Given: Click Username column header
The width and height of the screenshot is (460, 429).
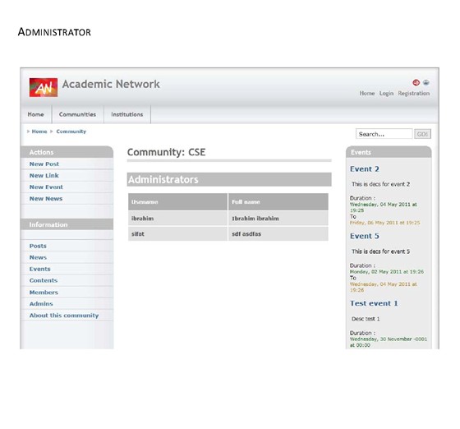Looking at the screenshot, I should (177, 202).
